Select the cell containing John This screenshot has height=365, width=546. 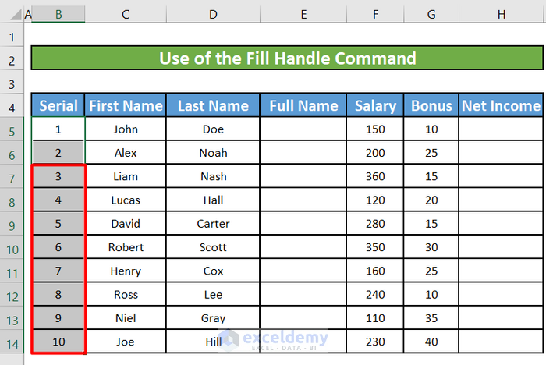(126, 129)
